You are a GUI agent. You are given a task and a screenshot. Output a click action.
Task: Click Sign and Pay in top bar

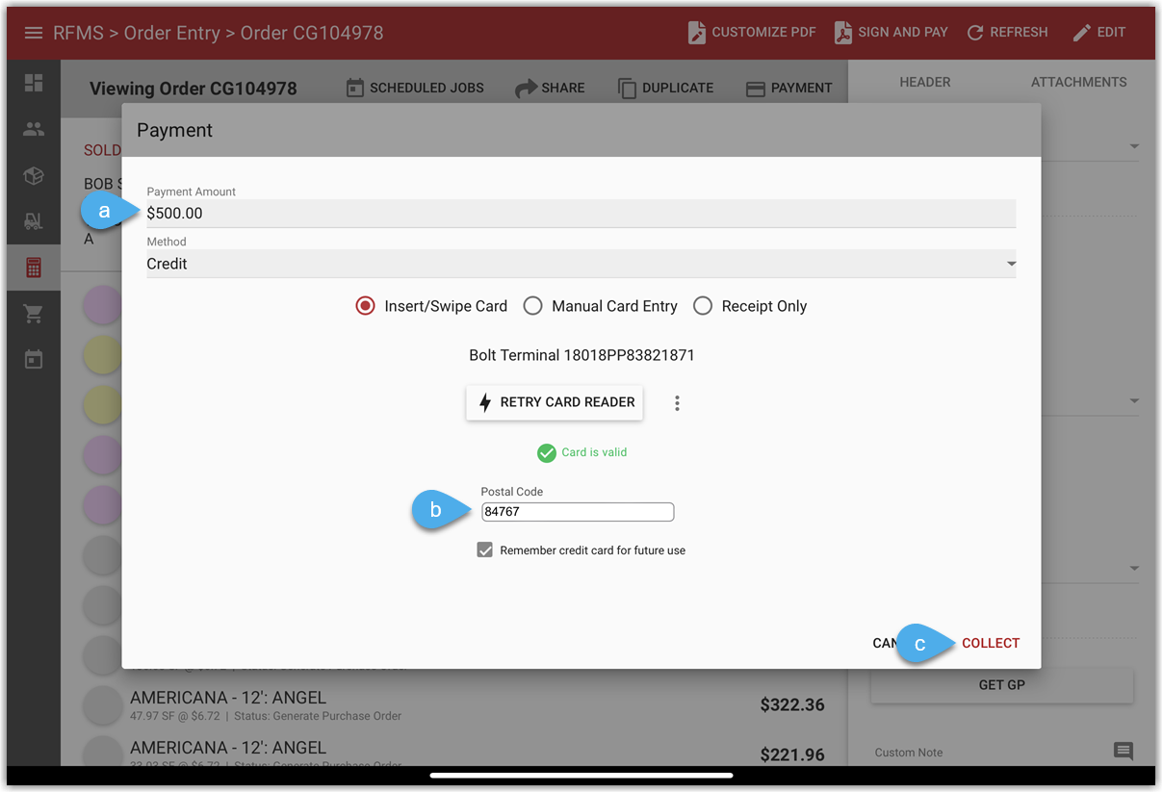891,33
